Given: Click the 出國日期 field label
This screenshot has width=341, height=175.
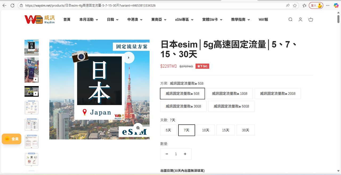Looking at the screenshot, I should [x=182, y=170].
